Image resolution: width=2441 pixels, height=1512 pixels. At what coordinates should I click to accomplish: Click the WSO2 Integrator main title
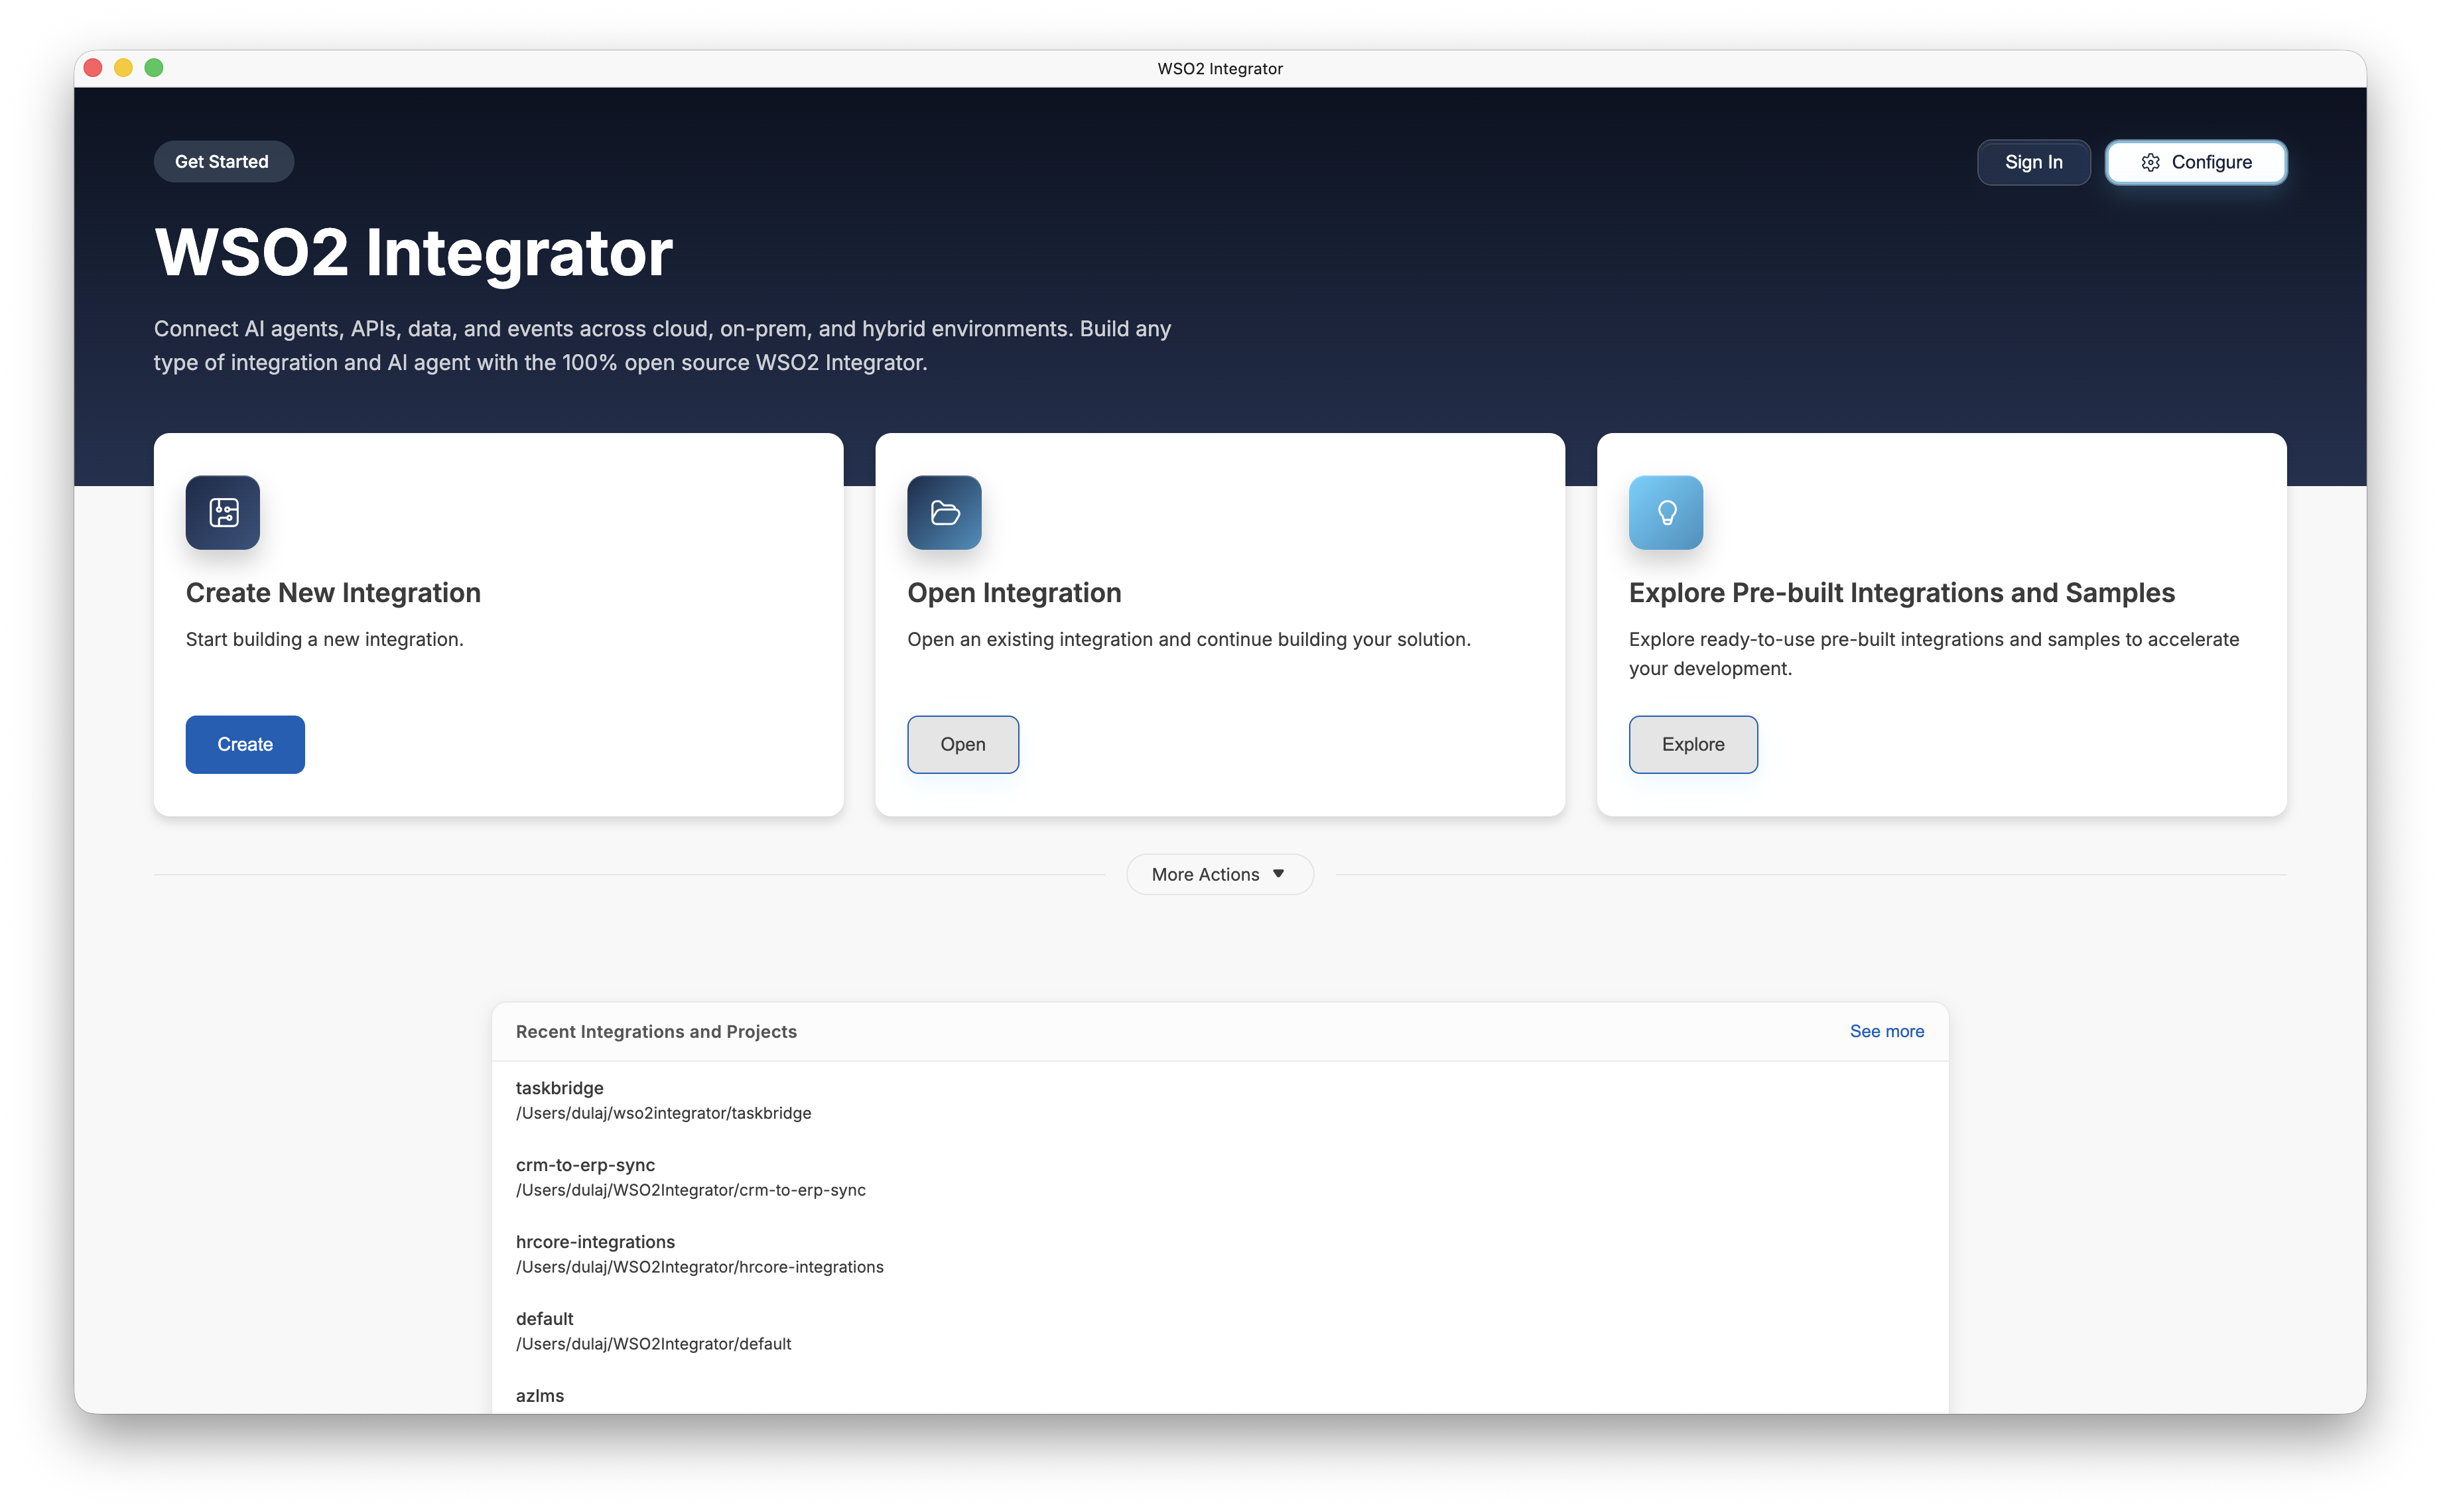(413, 252)
